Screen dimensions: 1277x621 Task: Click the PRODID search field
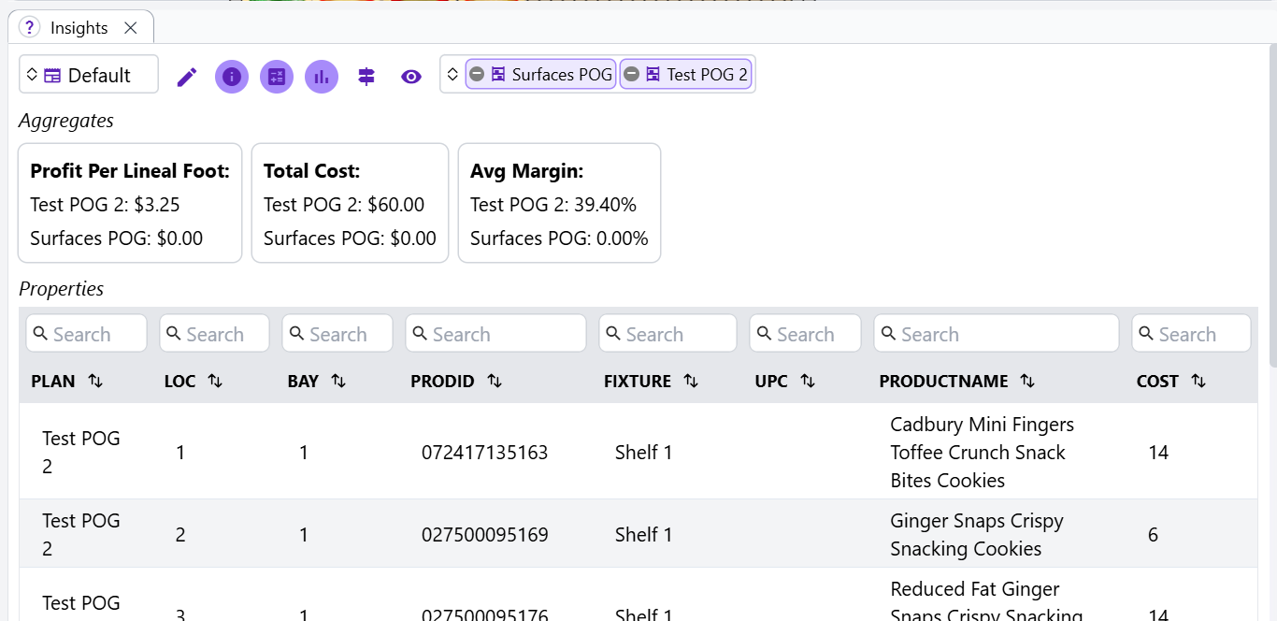pos(495,334)
